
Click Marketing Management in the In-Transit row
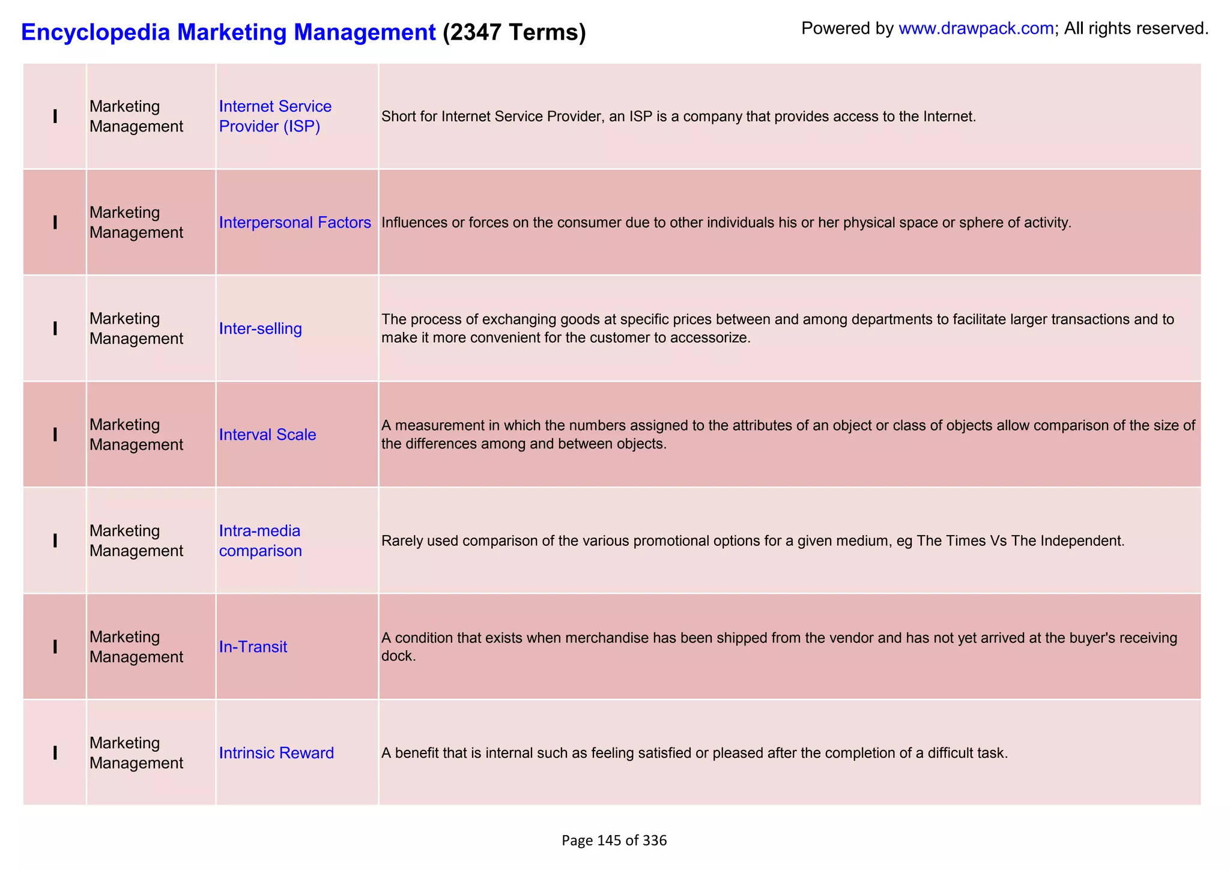pos(136,647)
